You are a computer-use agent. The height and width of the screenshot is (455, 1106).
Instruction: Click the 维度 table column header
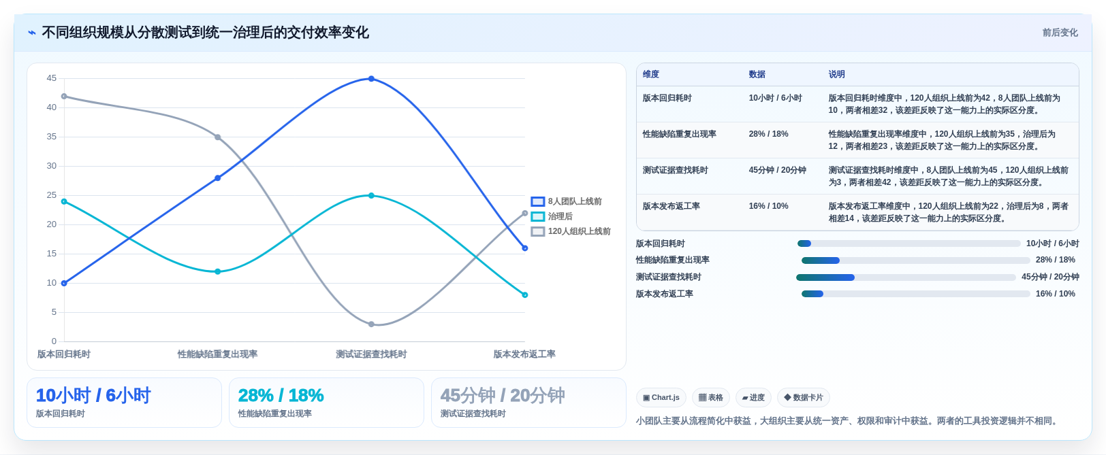coord(651,74)
